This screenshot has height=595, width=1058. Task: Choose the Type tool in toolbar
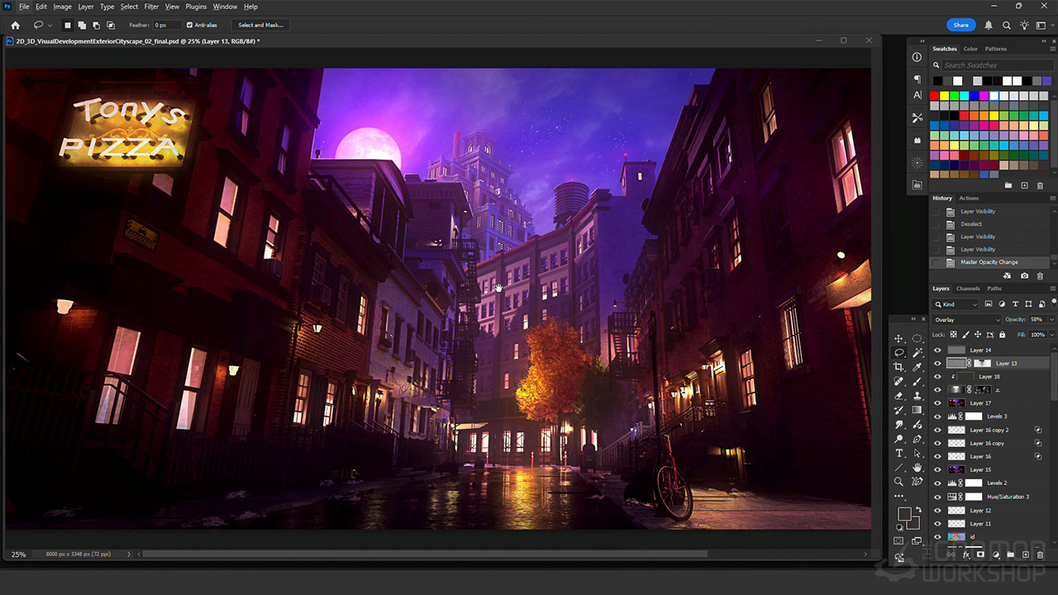click(x=899, y=453)
